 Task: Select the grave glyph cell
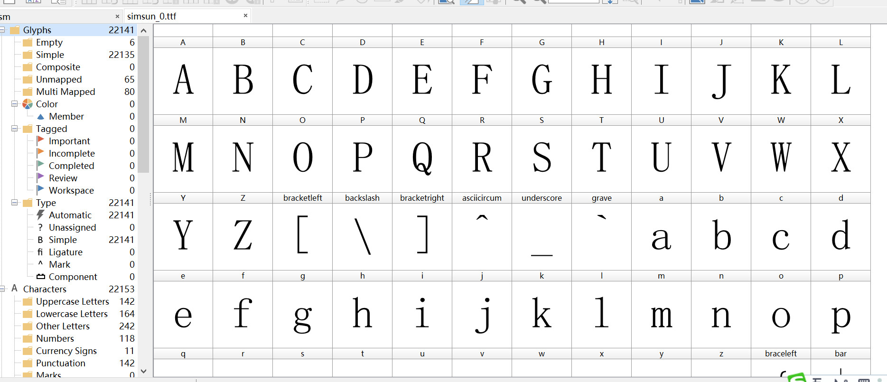coord(602,232)
